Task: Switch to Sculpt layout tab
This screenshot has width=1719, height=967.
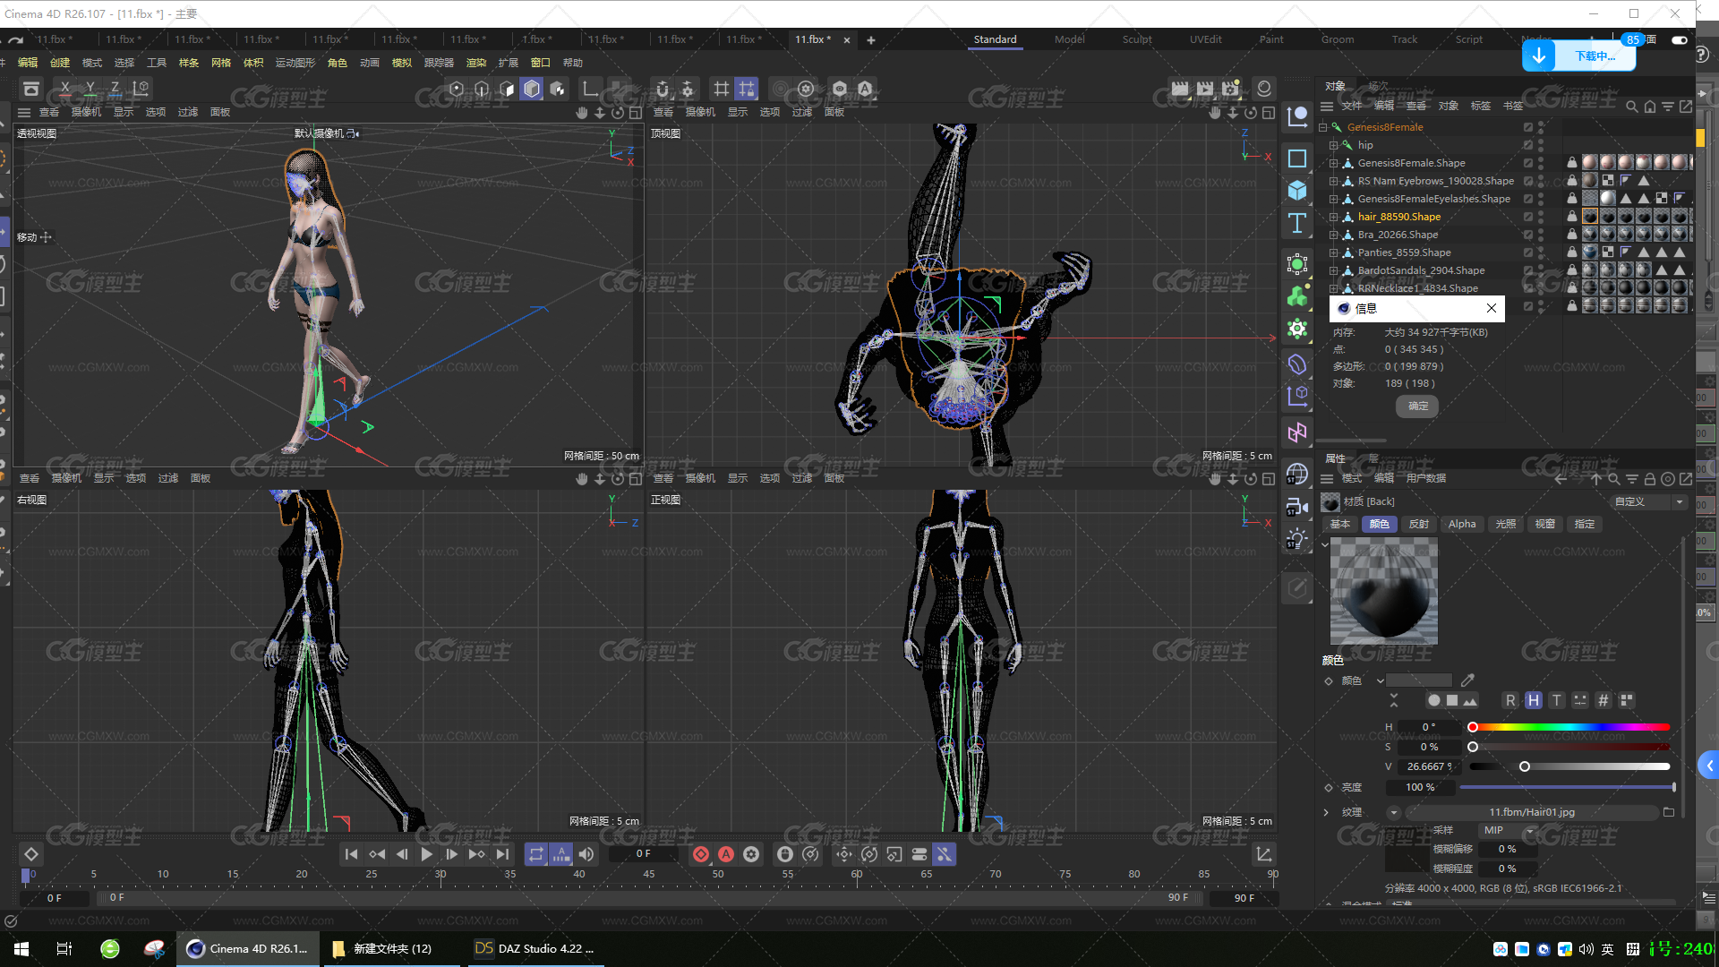Action: coord(1137,39)
